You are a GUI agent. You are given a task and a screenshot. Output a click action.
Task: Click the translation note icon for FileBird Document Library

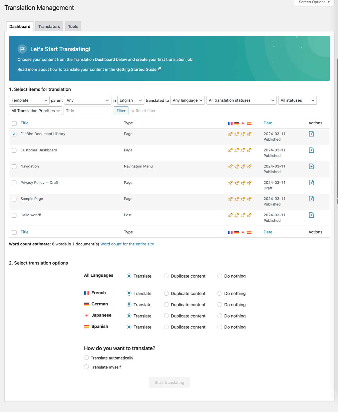[311, 134]
